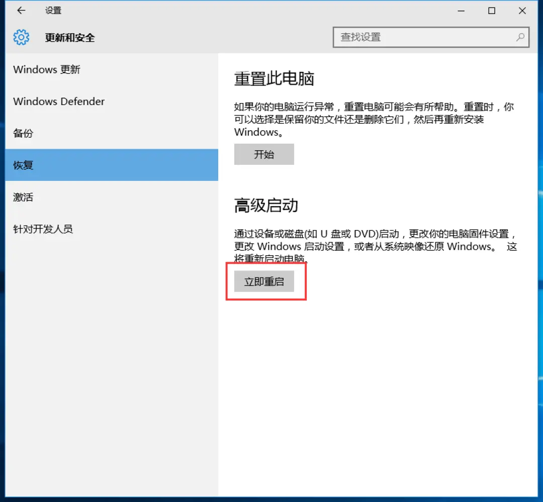Click the 高级启动 section heading

[266, 205]
